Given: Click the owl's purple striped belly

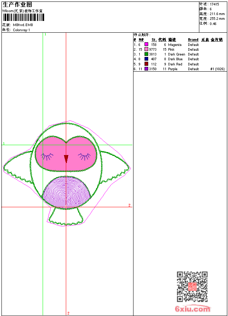Looking at the screenshot, I should [x=66, y=193].
